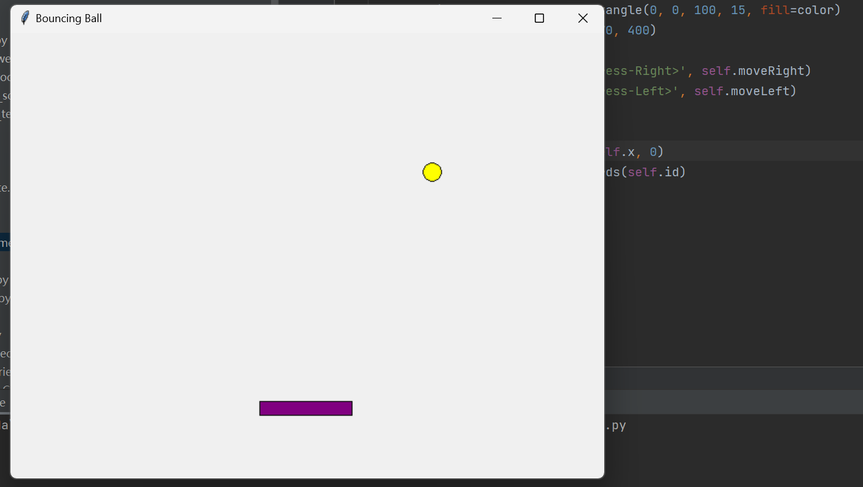863x487 pixels.
Task: Click the Bouncing Ball title bar text
Action: (x=68, y=18)
